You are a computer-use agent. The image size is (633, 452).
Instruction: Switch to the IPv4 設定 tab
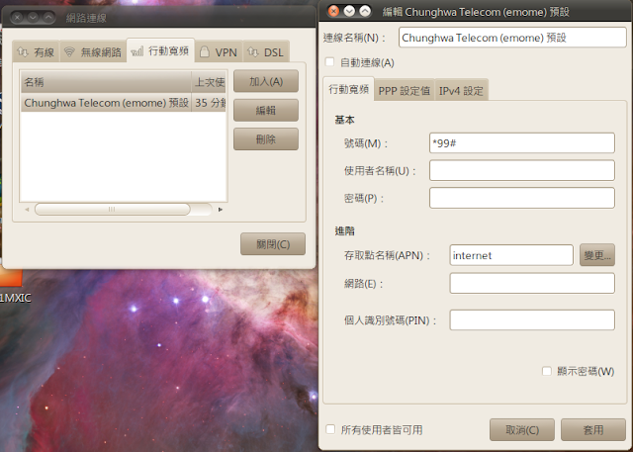point(462,90)
